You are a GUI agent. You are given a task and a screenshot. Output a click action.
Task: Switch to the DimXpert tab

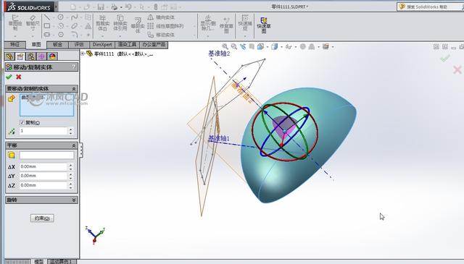click(x=102, y=45)
